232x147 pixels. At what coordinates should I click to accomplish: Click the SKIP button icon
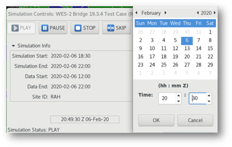tap(110, 28)
